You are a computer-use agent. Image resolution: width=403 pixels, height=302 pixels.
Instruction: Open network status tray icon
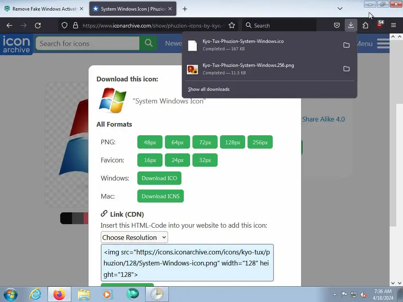point(354,295)
